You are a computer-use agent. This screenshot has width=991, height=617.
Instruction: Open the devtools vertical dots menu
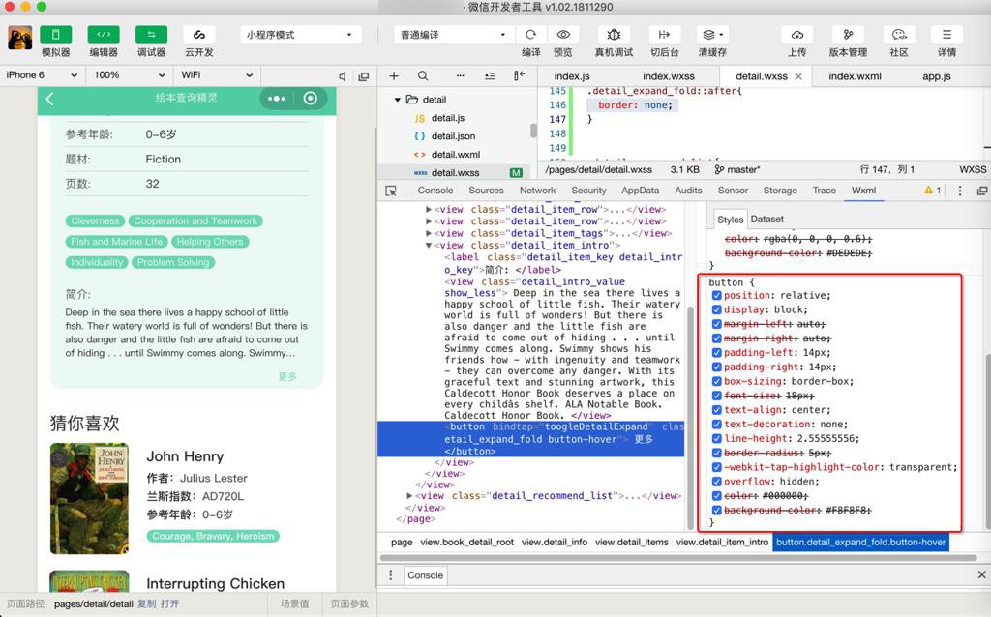960,191
